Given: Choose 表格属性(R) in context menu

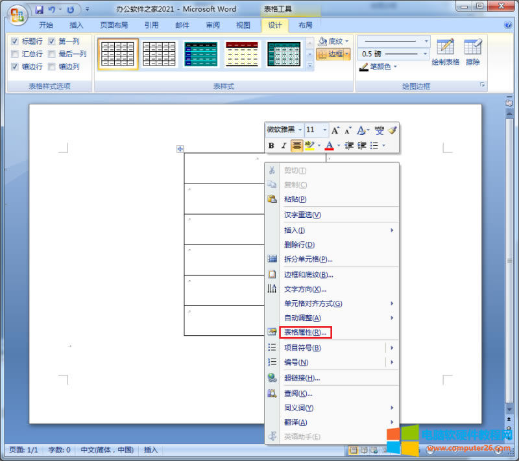Looking at the screenshot, I should (x=305, y=333).
